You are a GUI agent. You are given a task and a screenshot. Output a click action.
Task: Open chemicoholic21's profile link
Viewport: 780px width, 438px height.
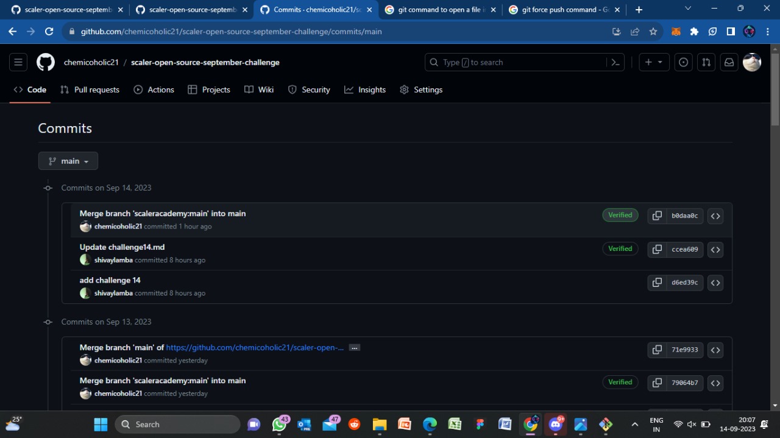pyautogui.click(x=91, y=62)
